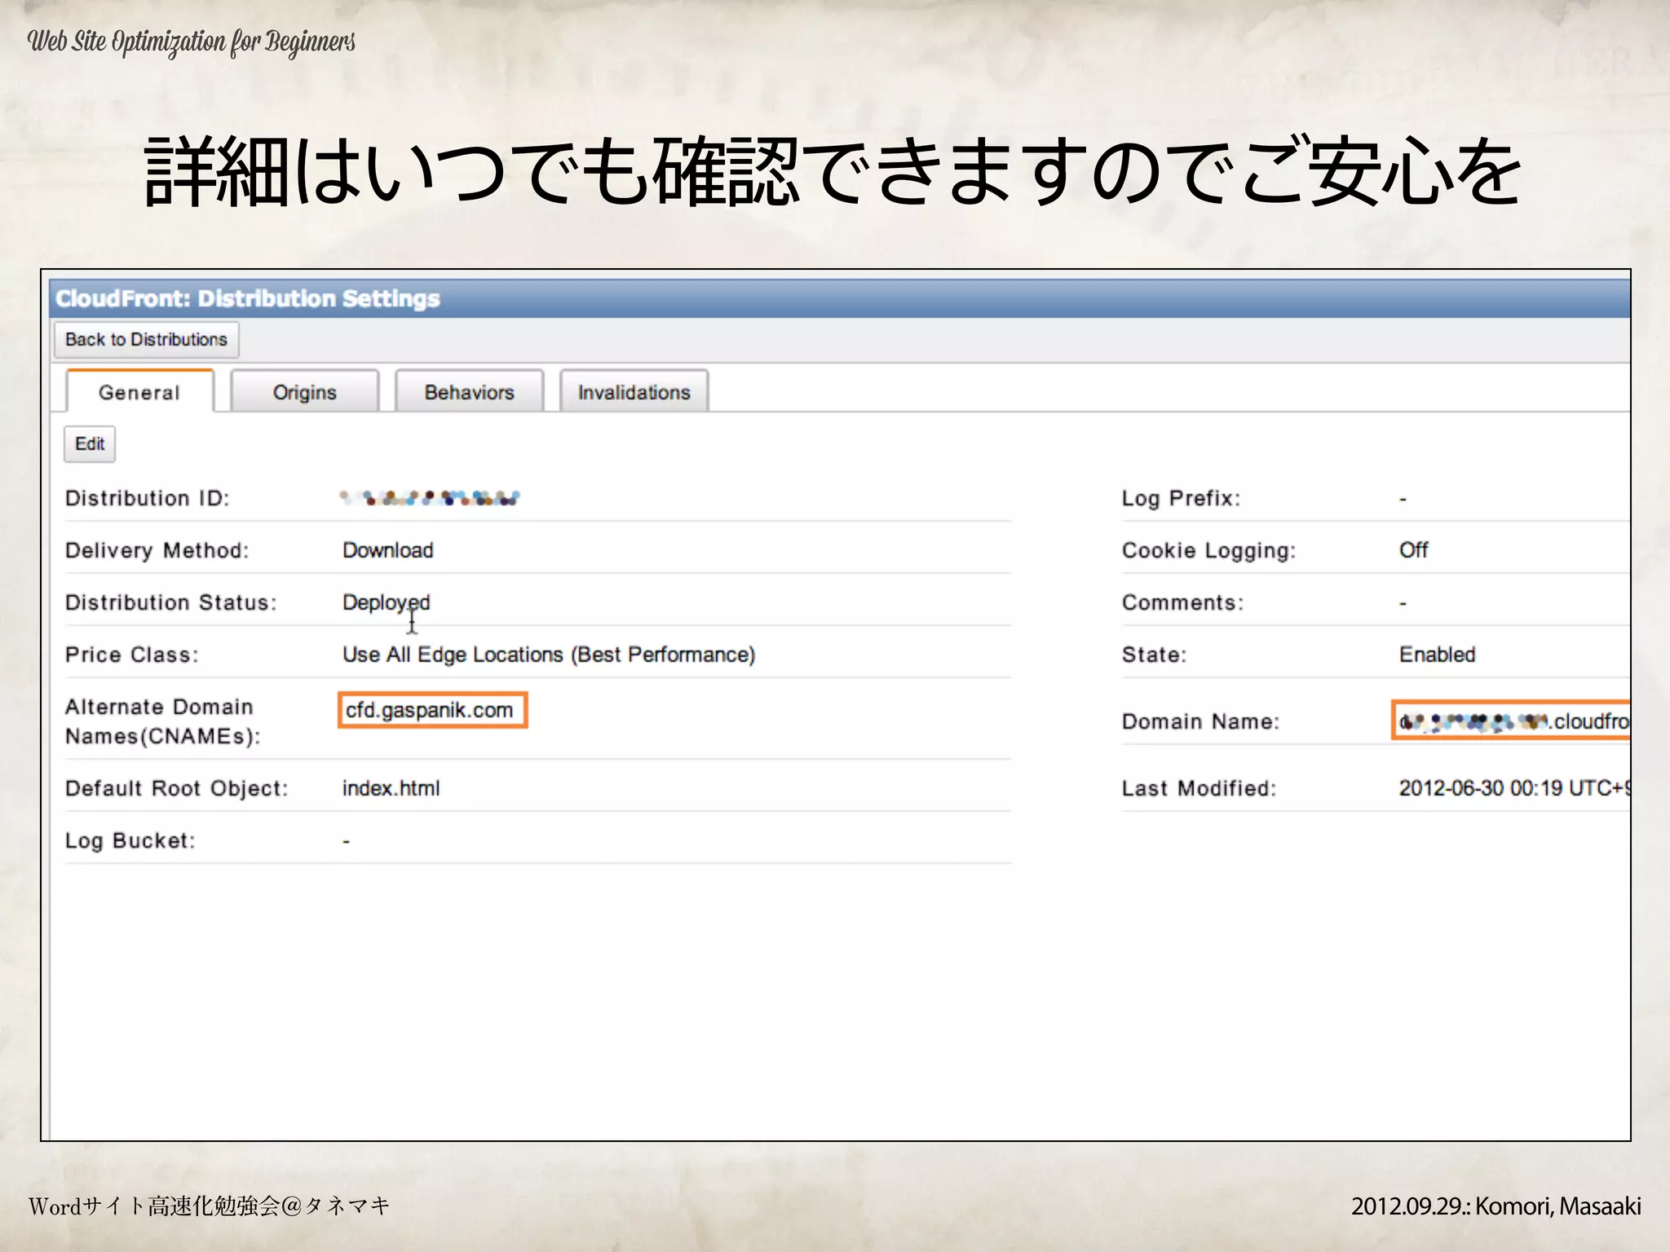This screenshot has height=1252, width=1670.
Task: Click the Download delivery method value
Action: [388, 550]
